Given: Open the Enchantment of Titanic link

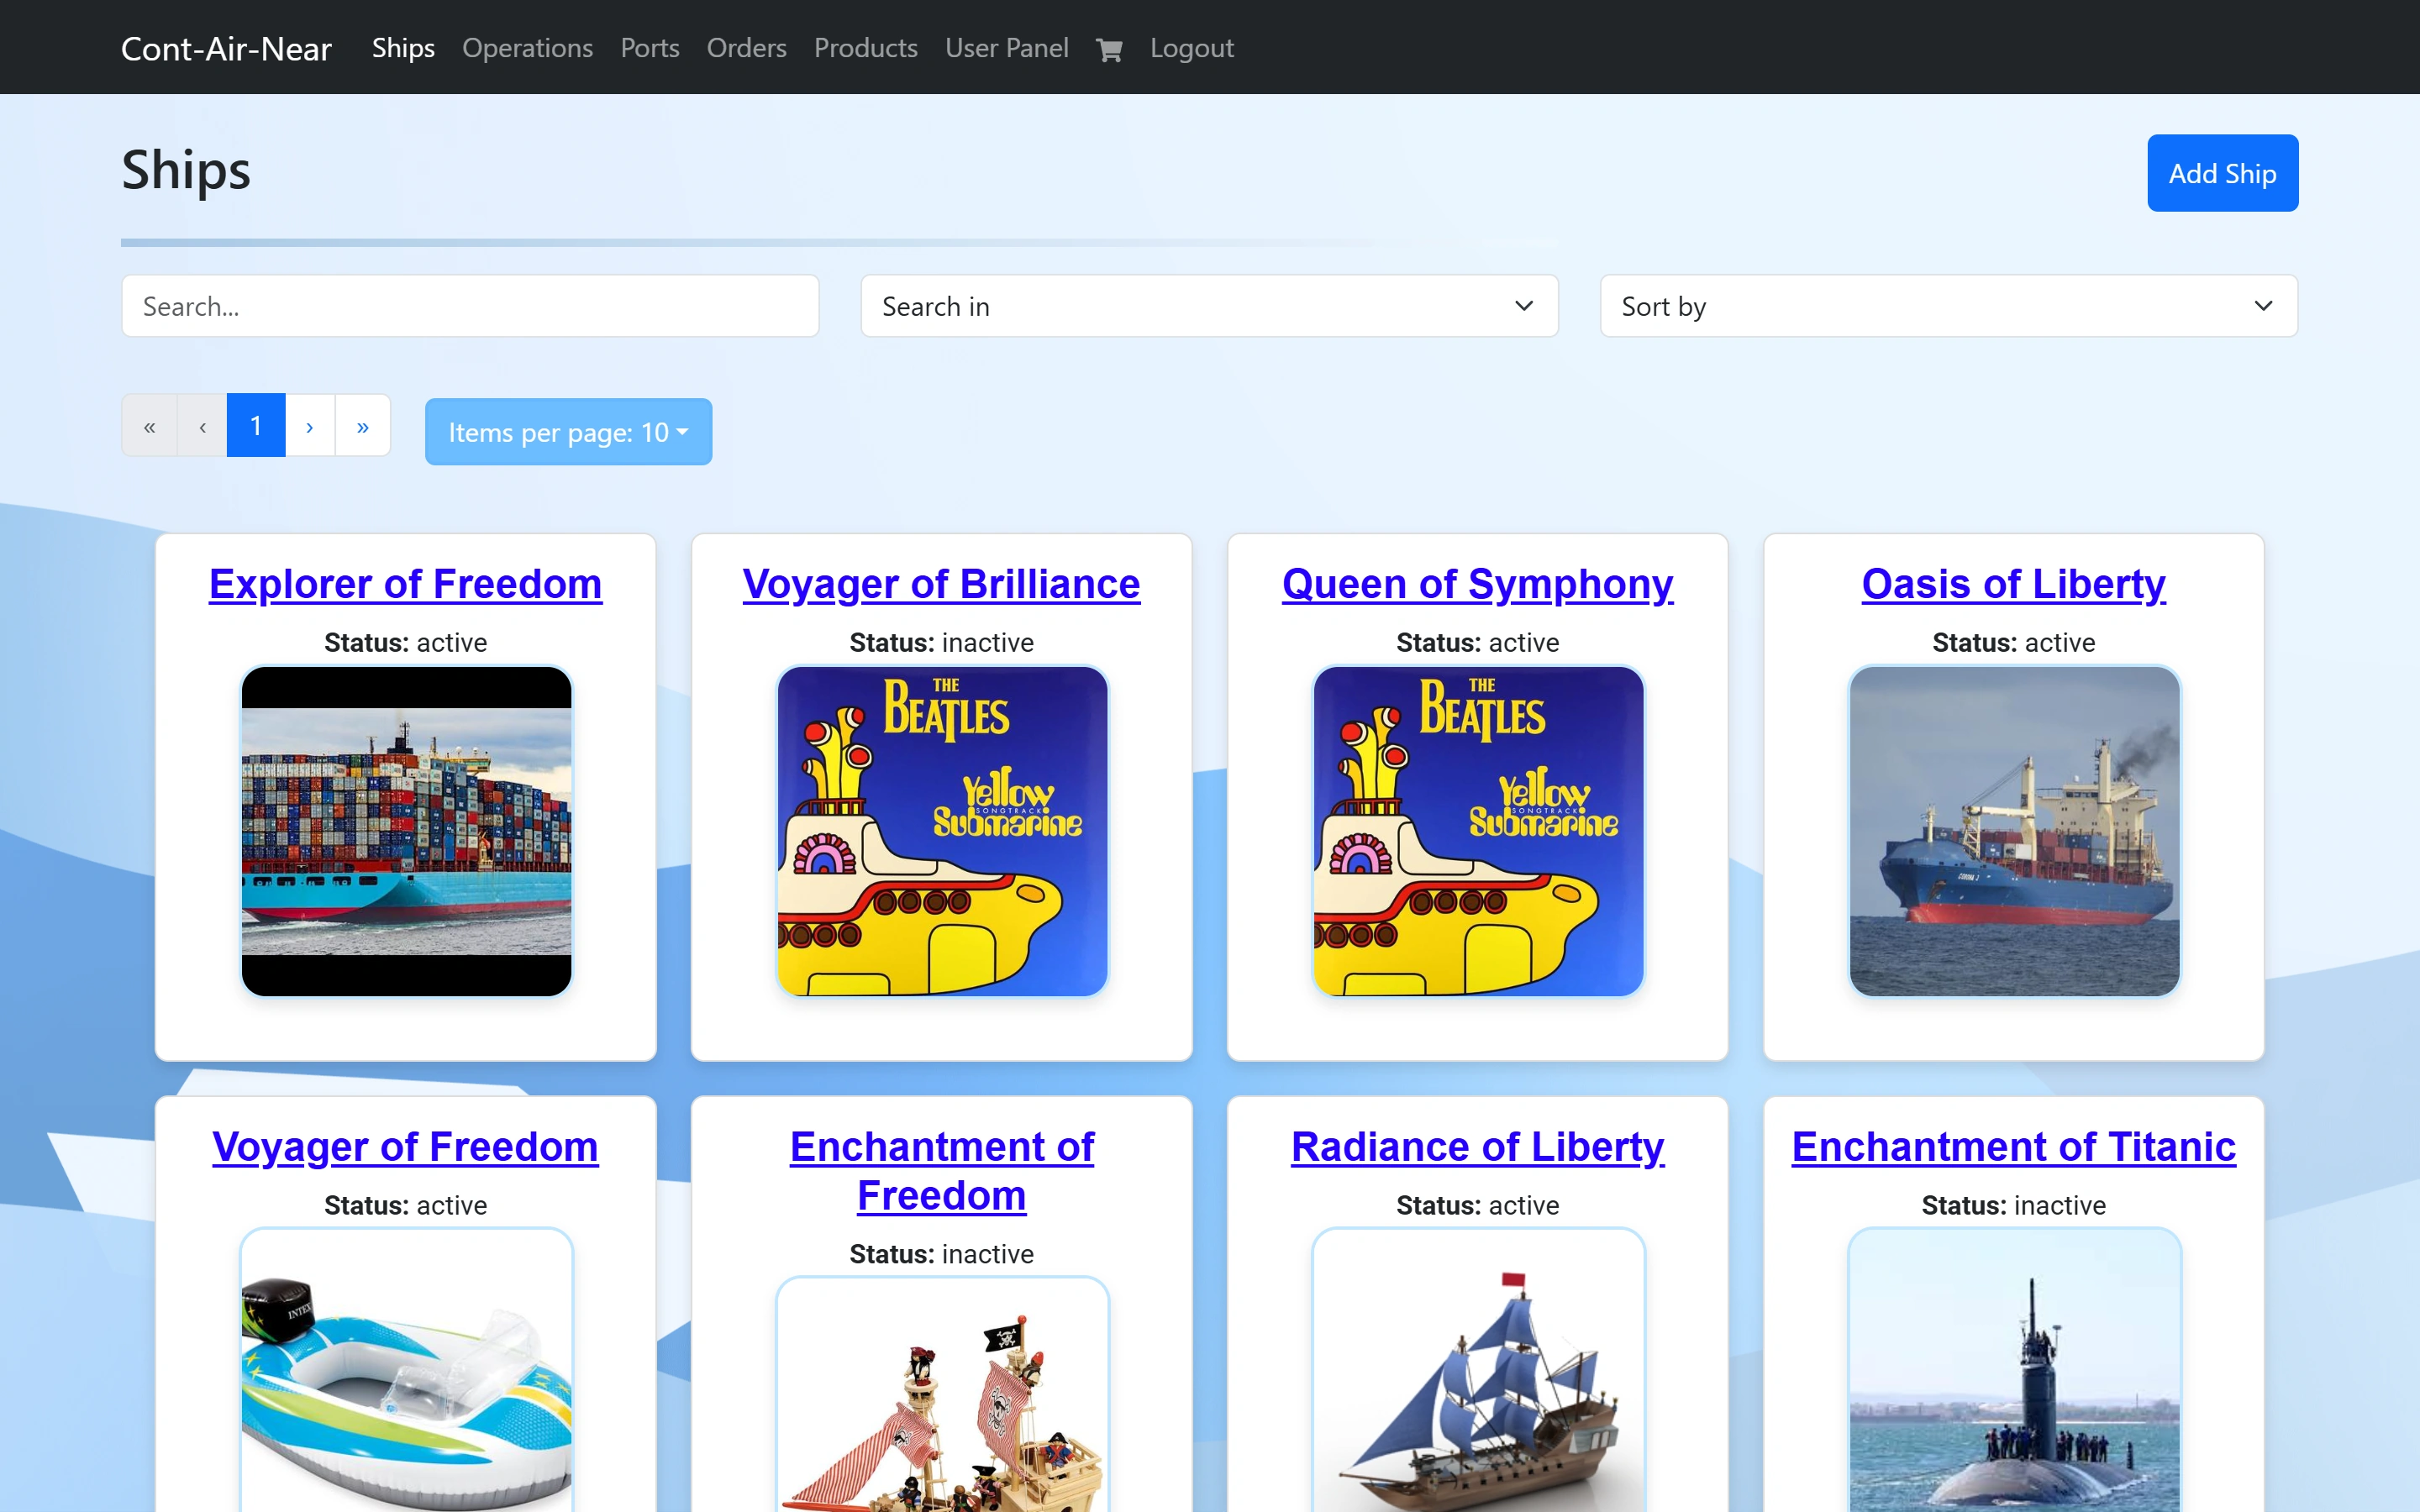Looking at the screenshot, I should pos(2013,1147).
